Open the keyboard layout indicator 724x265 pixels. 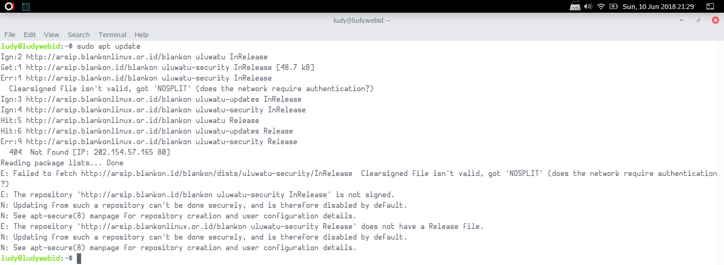(575, 6)
